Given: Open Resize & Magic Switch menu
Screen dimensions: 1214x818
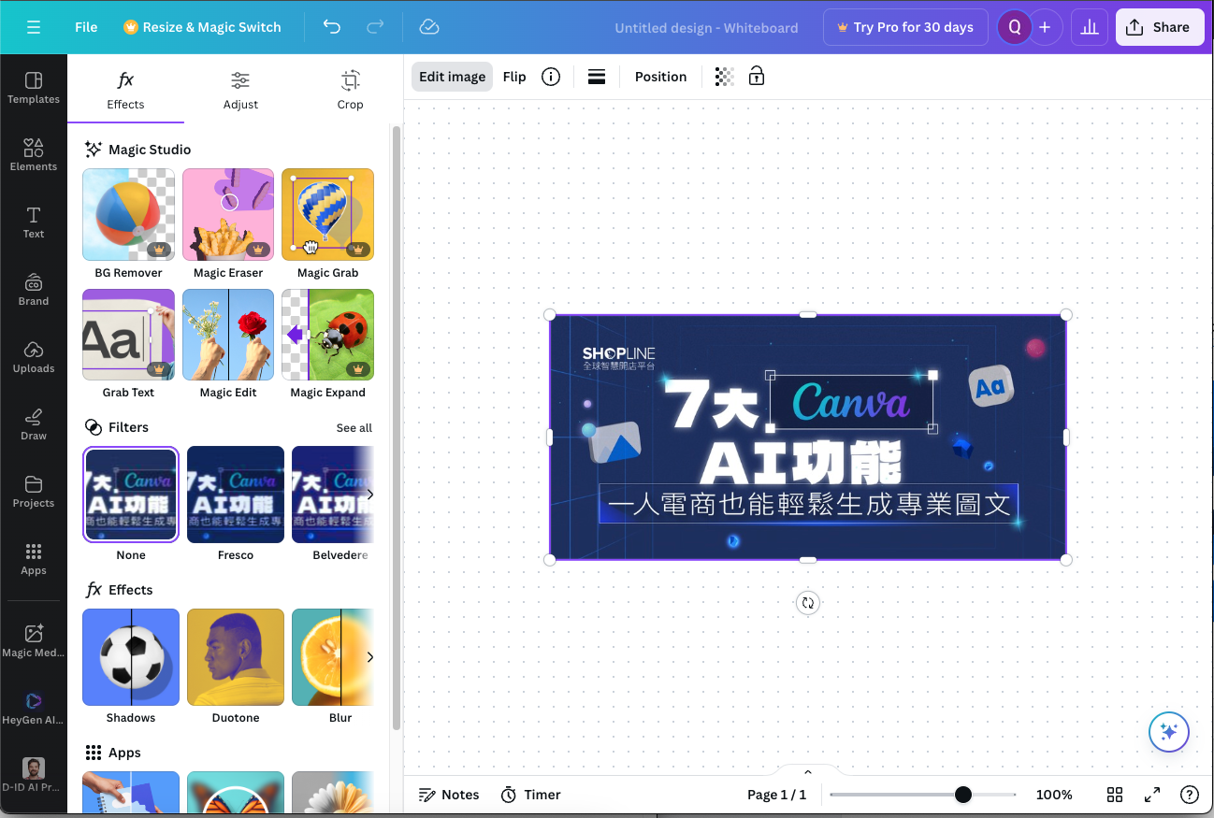Looking at the screenshot, I should click(202, 27).
